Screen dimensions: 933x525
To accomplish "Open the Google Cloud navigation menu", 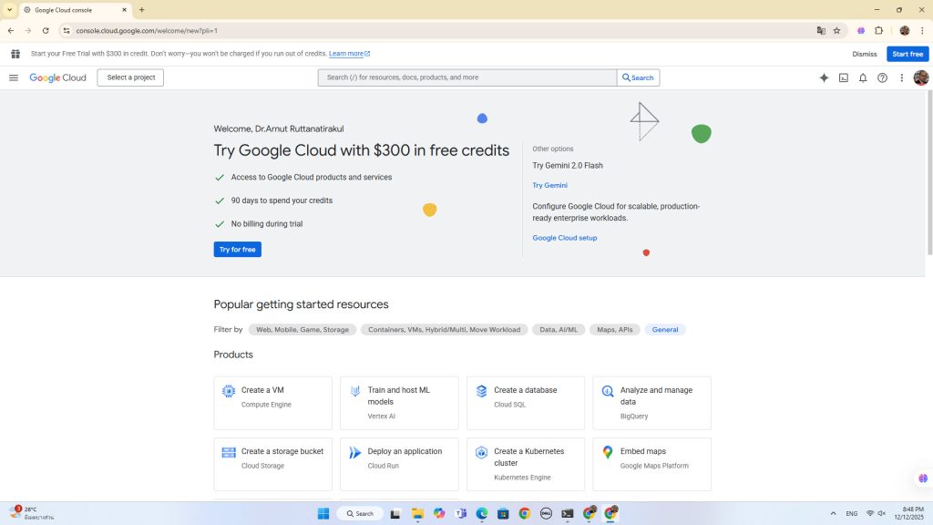I will [x=14, y=77].
